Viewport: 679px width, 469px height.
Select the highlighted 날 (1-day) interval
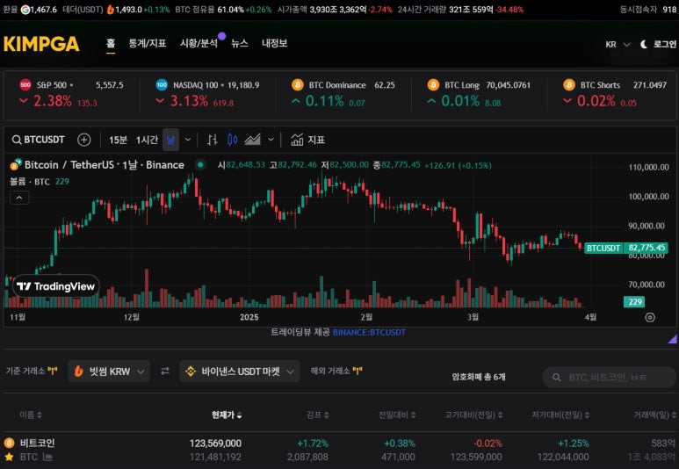coord(170,140)
